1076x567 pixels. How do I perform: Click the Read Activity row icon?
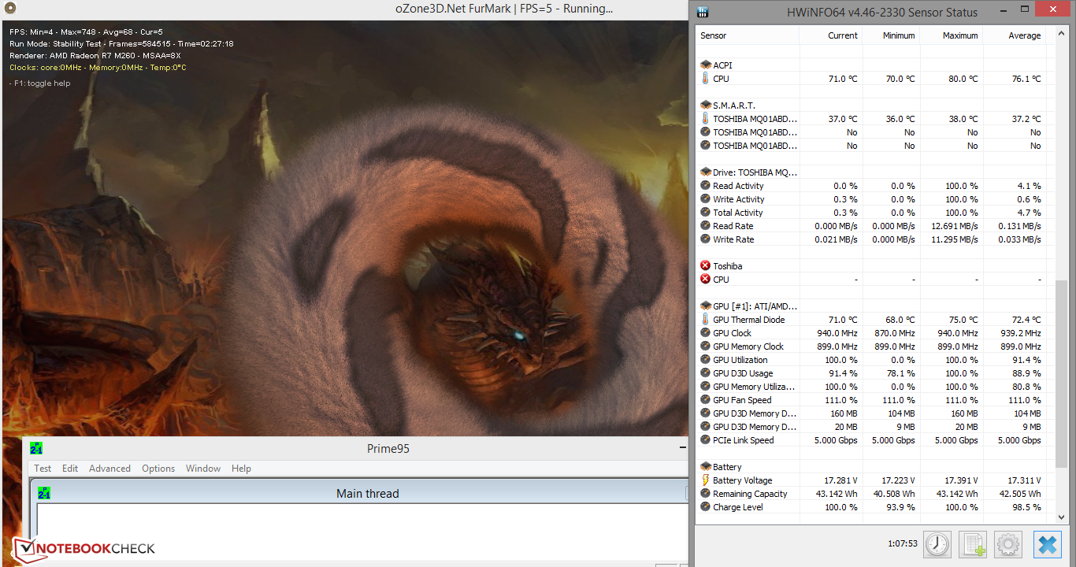click(x=705, y=186)
